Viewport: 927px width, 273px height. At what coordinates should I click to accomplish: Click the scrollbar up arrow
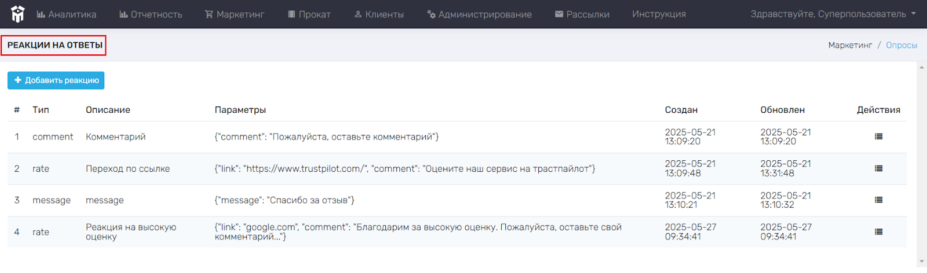click(x=922, y=68)
